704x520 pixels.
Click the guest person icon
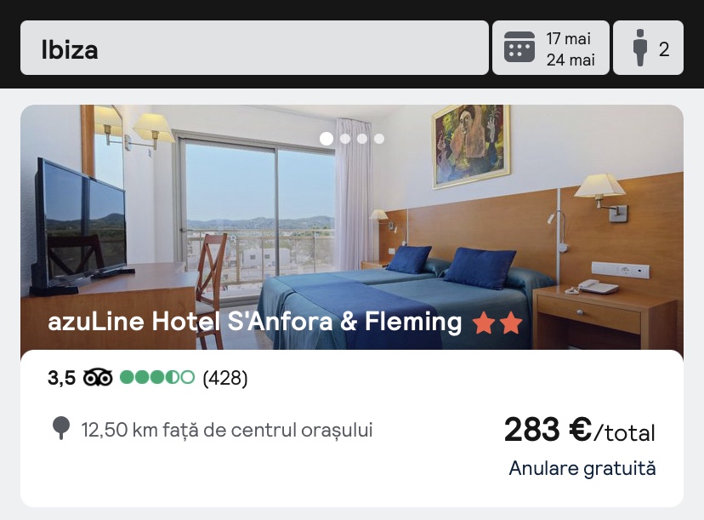pyautogui.click(x=640, y=48)
